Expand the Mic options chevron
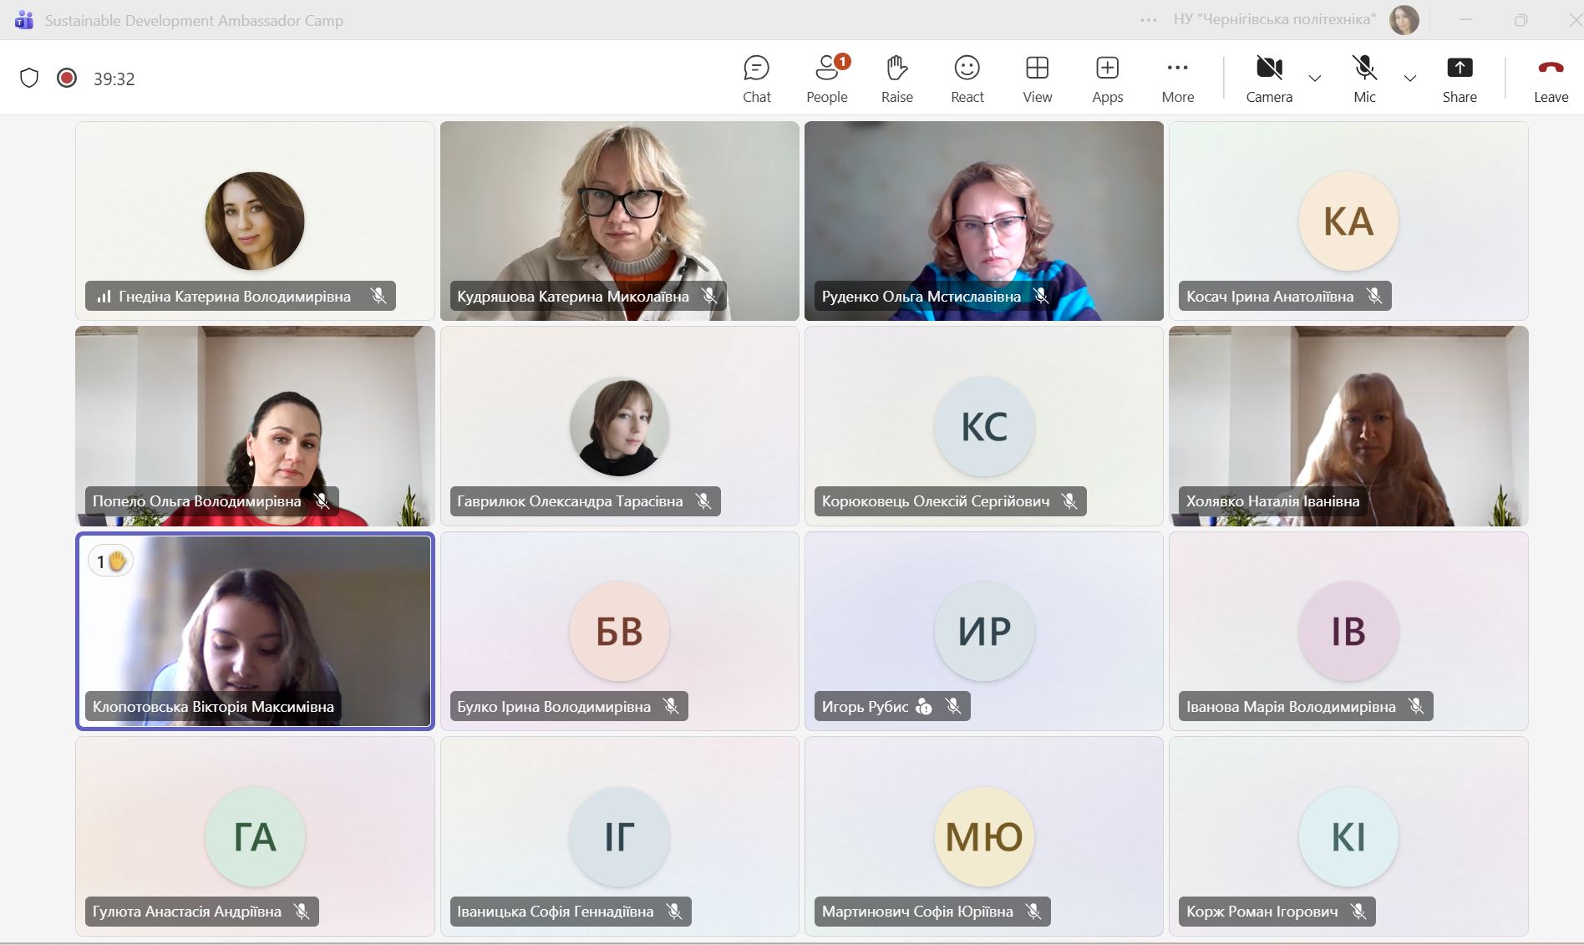1584x945 pixels. (1409, 79)
